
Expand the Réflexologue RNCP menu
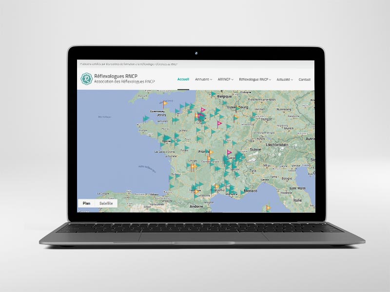click(x=255, y=79)
